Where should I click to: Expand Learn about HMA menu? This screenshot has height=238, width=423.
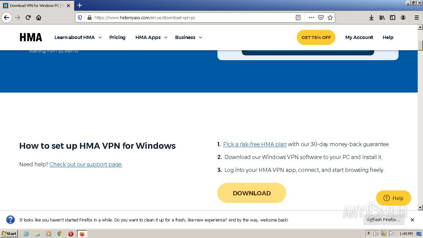pos(78,37)
